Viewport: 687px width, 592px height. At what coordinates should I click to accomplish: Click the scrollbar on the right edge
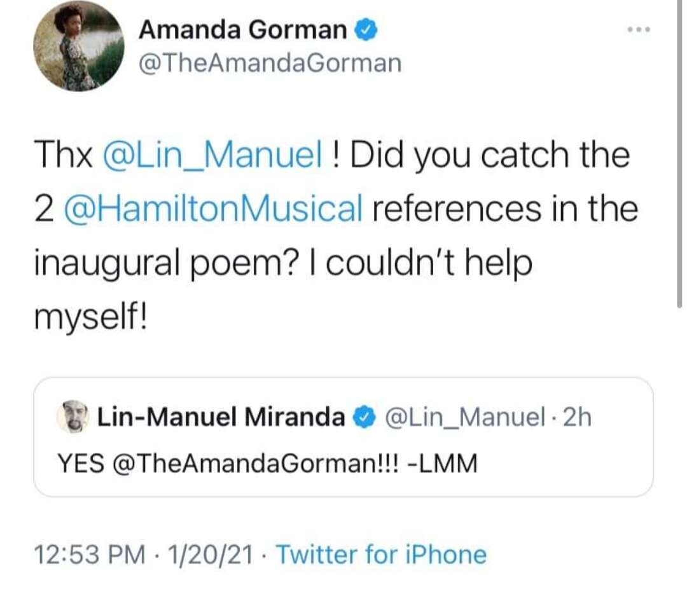(x=679, y=153)
